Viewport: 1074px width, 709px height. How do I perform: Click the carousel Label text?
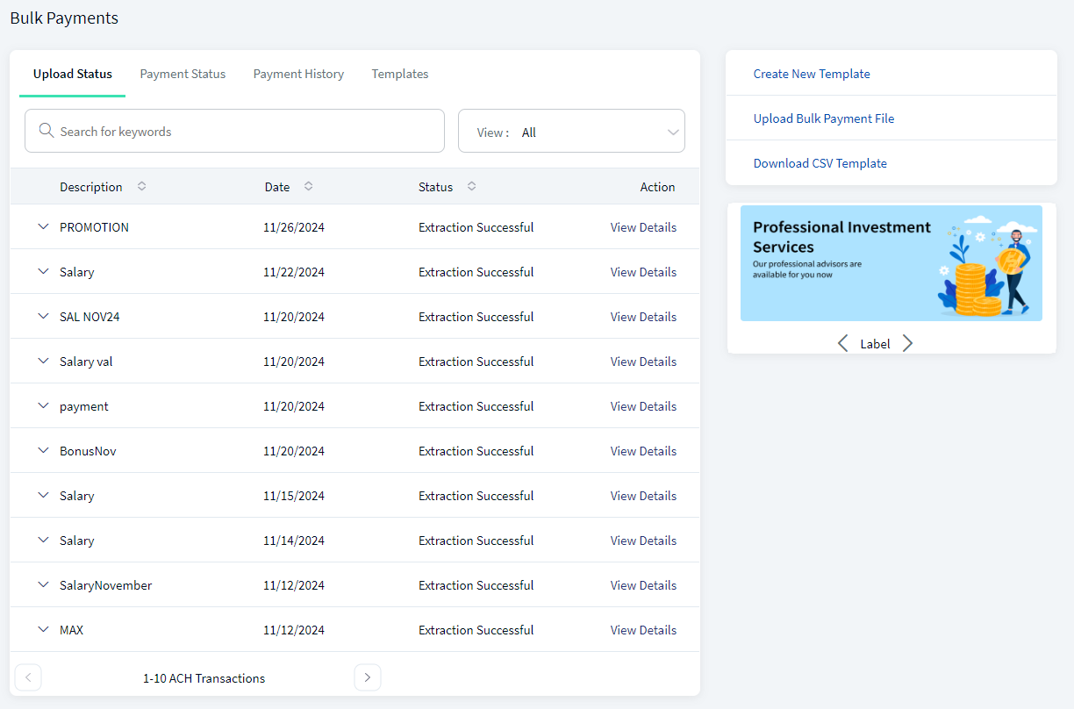(875, 344)
